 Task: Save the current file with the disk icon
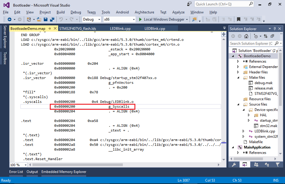pyautogui.click(x=46, y=19)
